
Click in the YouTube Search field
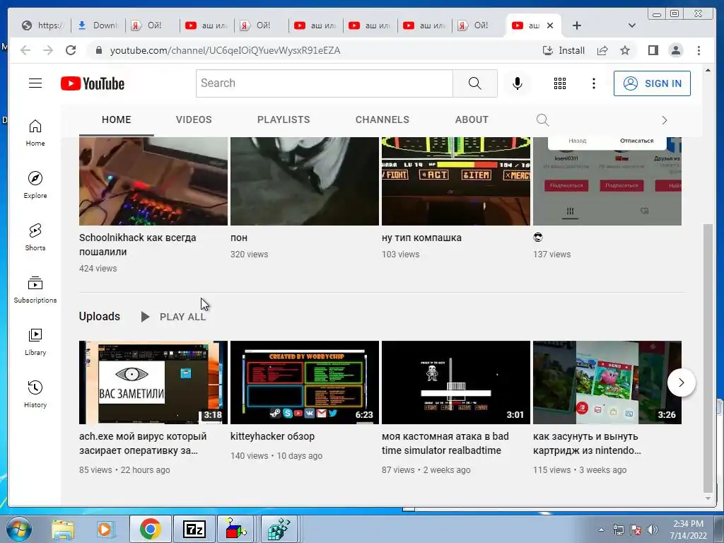pyautogui.click(x=324, y=83)
